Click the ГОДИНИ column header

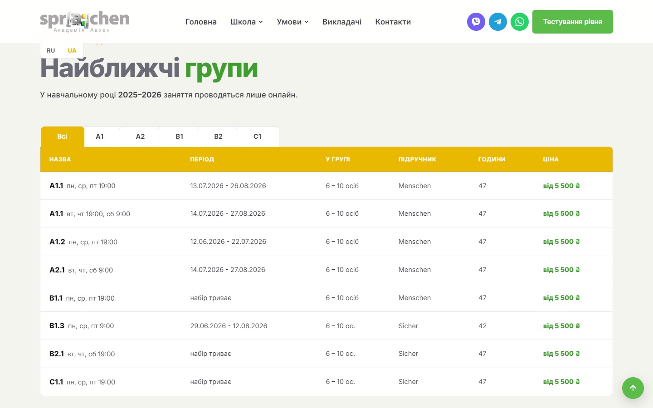coord(492,160)
